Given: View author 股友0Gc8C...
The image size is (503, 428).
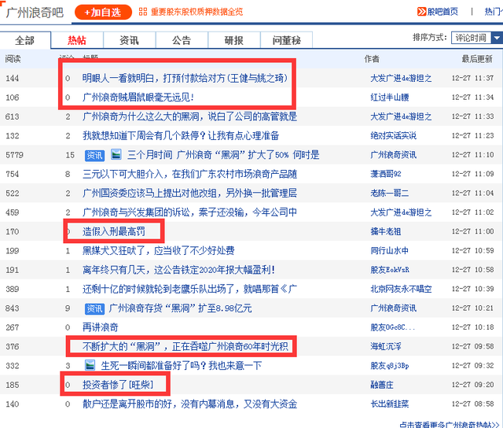Looking at the screenshot, I should [x=393, y=327].
